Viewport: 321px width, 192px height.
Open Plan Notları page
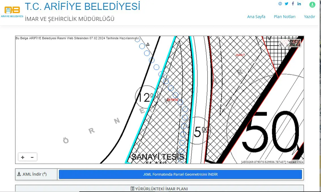coord(284,17)
